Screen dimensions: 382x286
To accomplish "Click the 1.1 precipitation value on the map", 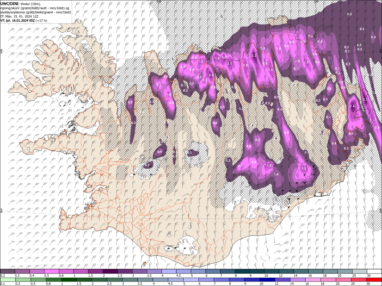I will pyautogui.click(x=306, y=62).
